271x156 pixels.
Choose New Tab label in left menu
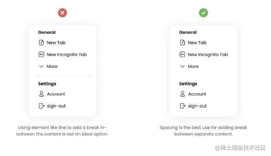56,43
